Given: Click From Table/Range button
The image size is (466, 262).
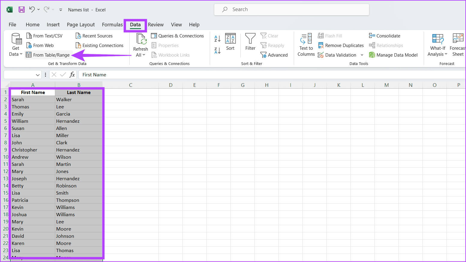Looking at the screenshot, I should [48, 55].
